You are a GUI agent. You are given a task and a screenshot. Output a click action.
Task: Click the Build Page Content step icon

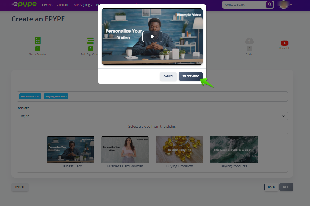click(x=91, y=41)
